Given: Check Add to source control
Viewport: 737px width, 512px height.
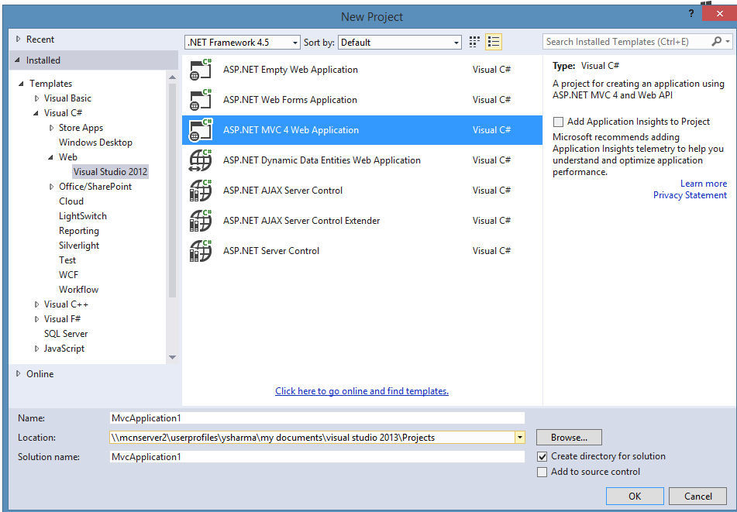Looking at the screenshot, I should point(542,472).
